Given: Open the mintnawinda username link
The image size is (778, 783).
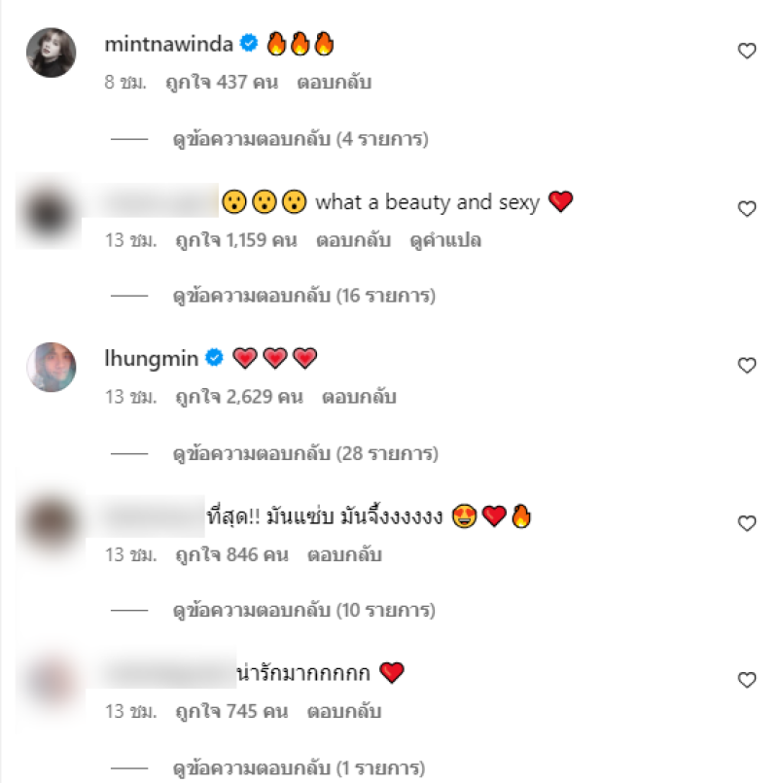Looking at the screenshot, I should tap(169, 44).
